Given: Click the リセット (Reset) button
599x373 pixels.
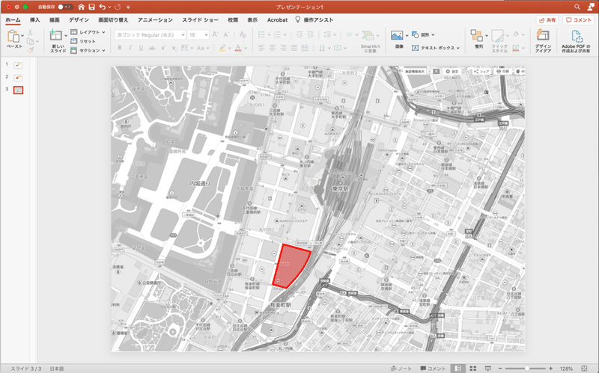Looking at the screenshot, I should tap(83, 41).
